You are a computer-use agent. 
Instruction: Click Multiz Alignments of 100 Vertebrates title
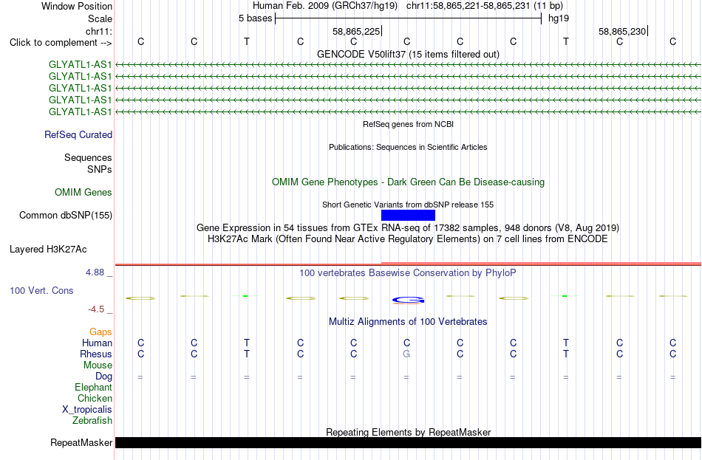pyautogui.click(x=408, y=322)
